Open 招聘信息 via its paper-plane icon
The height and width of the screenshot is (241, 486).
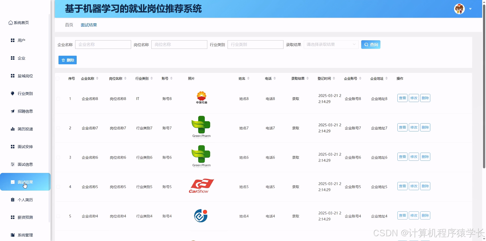click(x=13, y=111)
